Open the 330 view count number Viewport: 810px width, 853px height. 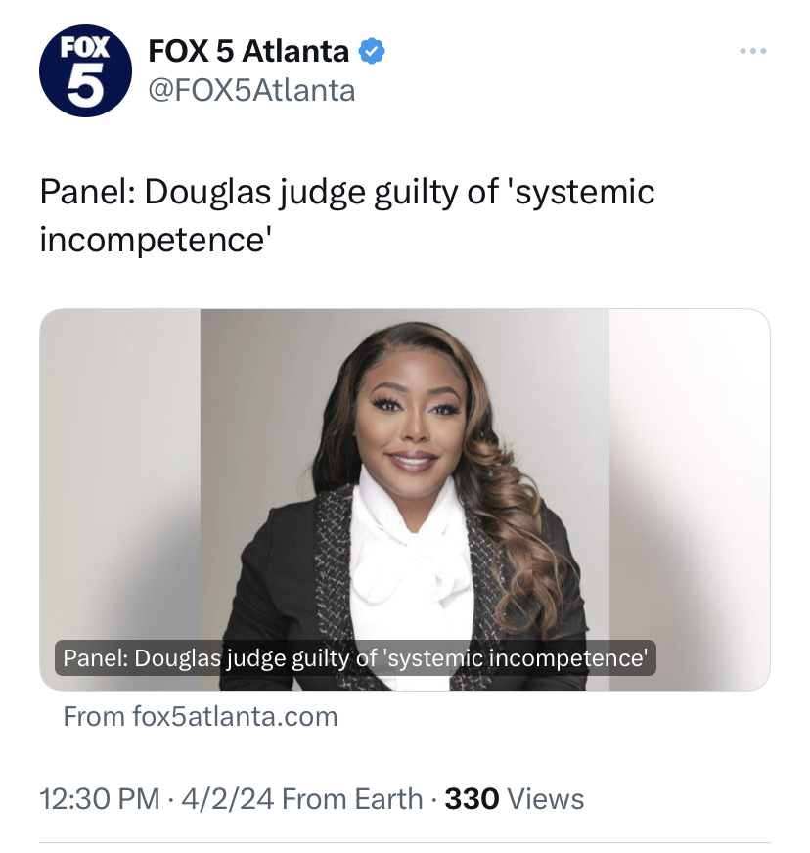pos(472,799)
